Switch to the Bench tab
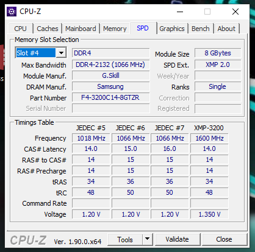The width and height of the screenshot is (255, 252). [x=201, y=29]
